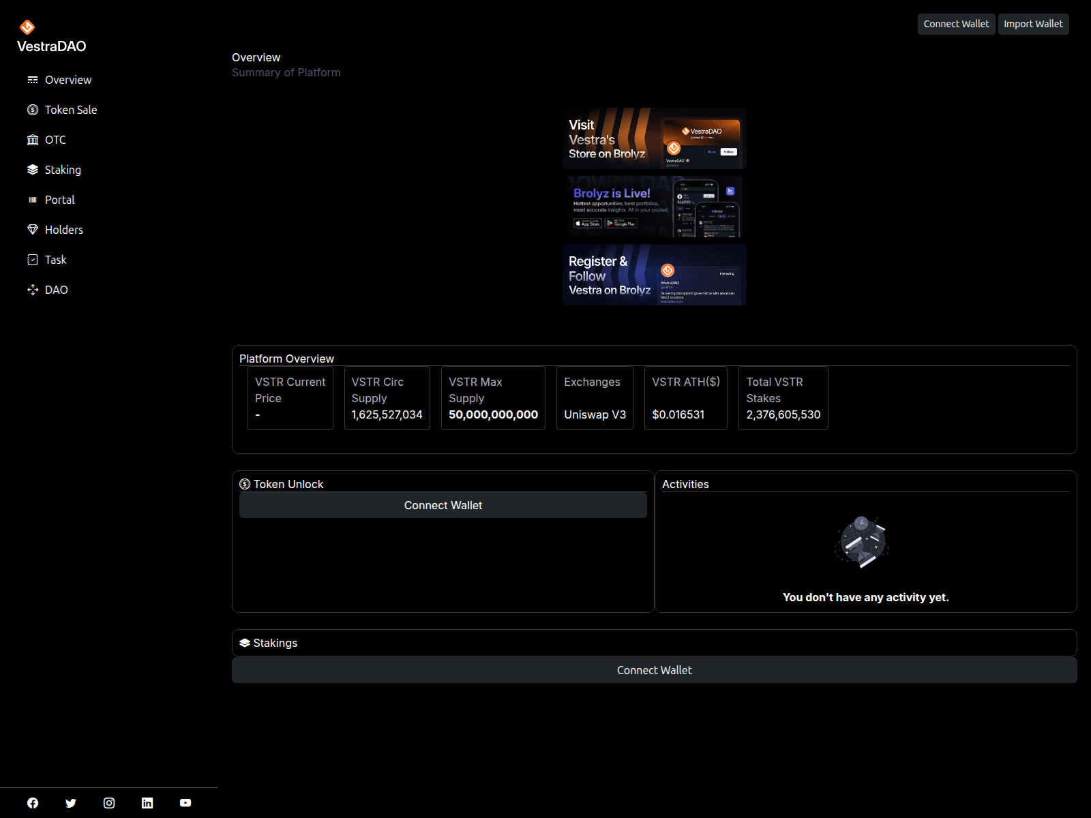Select Overview in the sidebar
The image size is (1091, 818).
[x=68, y=80]
